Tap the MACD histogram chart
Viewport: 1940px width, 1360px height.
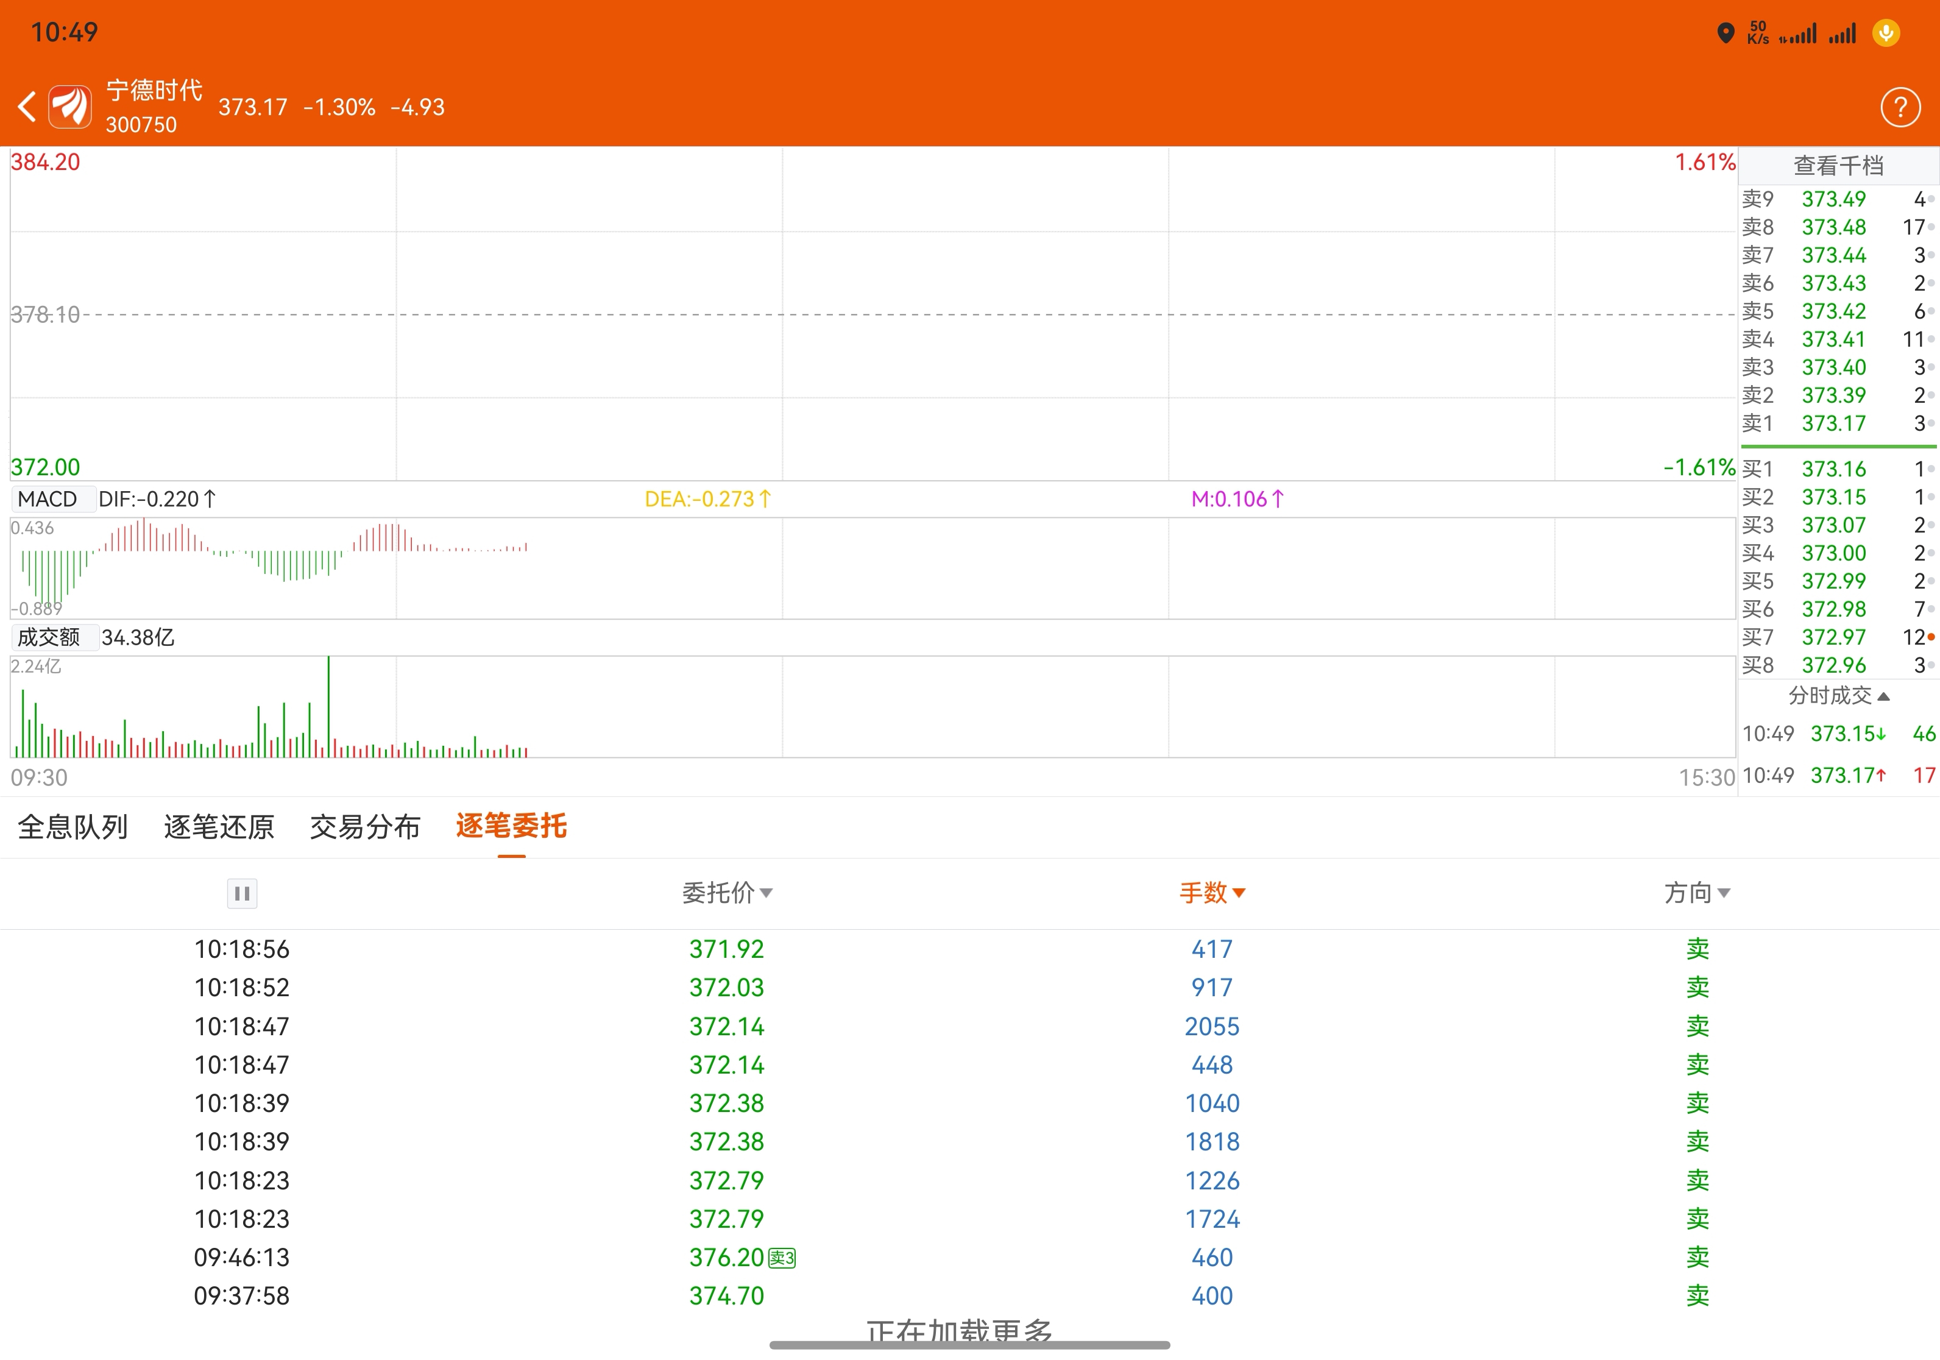click(873, 568)
